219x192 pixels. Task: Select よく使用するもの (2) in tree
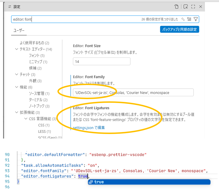(34, 43)
